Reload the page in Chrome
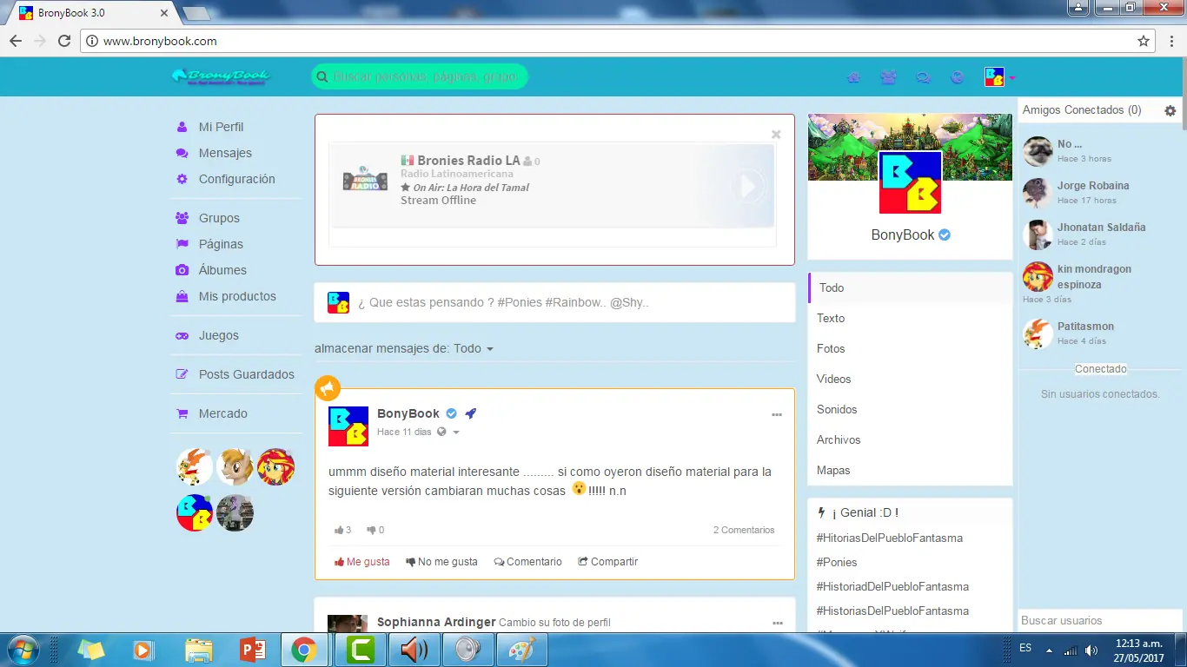This screenshot has width=1187, height=667. pyautogui.click(x=63, y=41)
